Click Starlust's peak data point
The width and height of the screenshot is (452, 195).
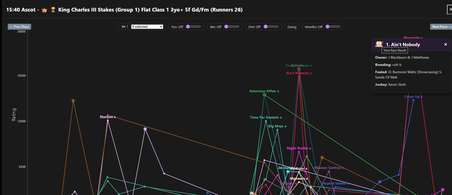[108, 120]
